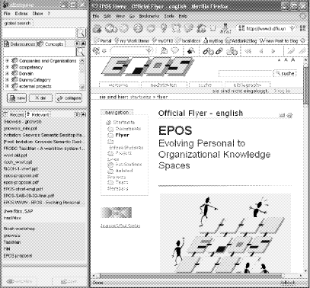The height and width of the screenshot is (288, 310).
Task: Open the Flyer navigation link
Action: tap(122, 135)
